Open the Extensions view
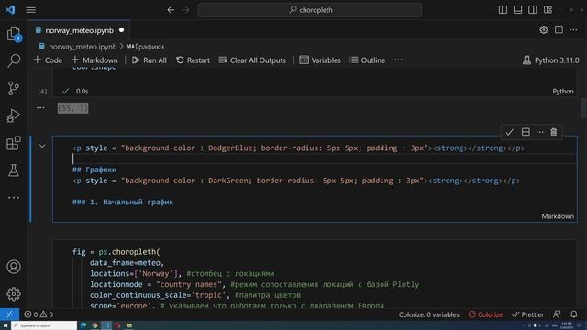This screenshot has width=587, height=330. (x=14, y=143)
